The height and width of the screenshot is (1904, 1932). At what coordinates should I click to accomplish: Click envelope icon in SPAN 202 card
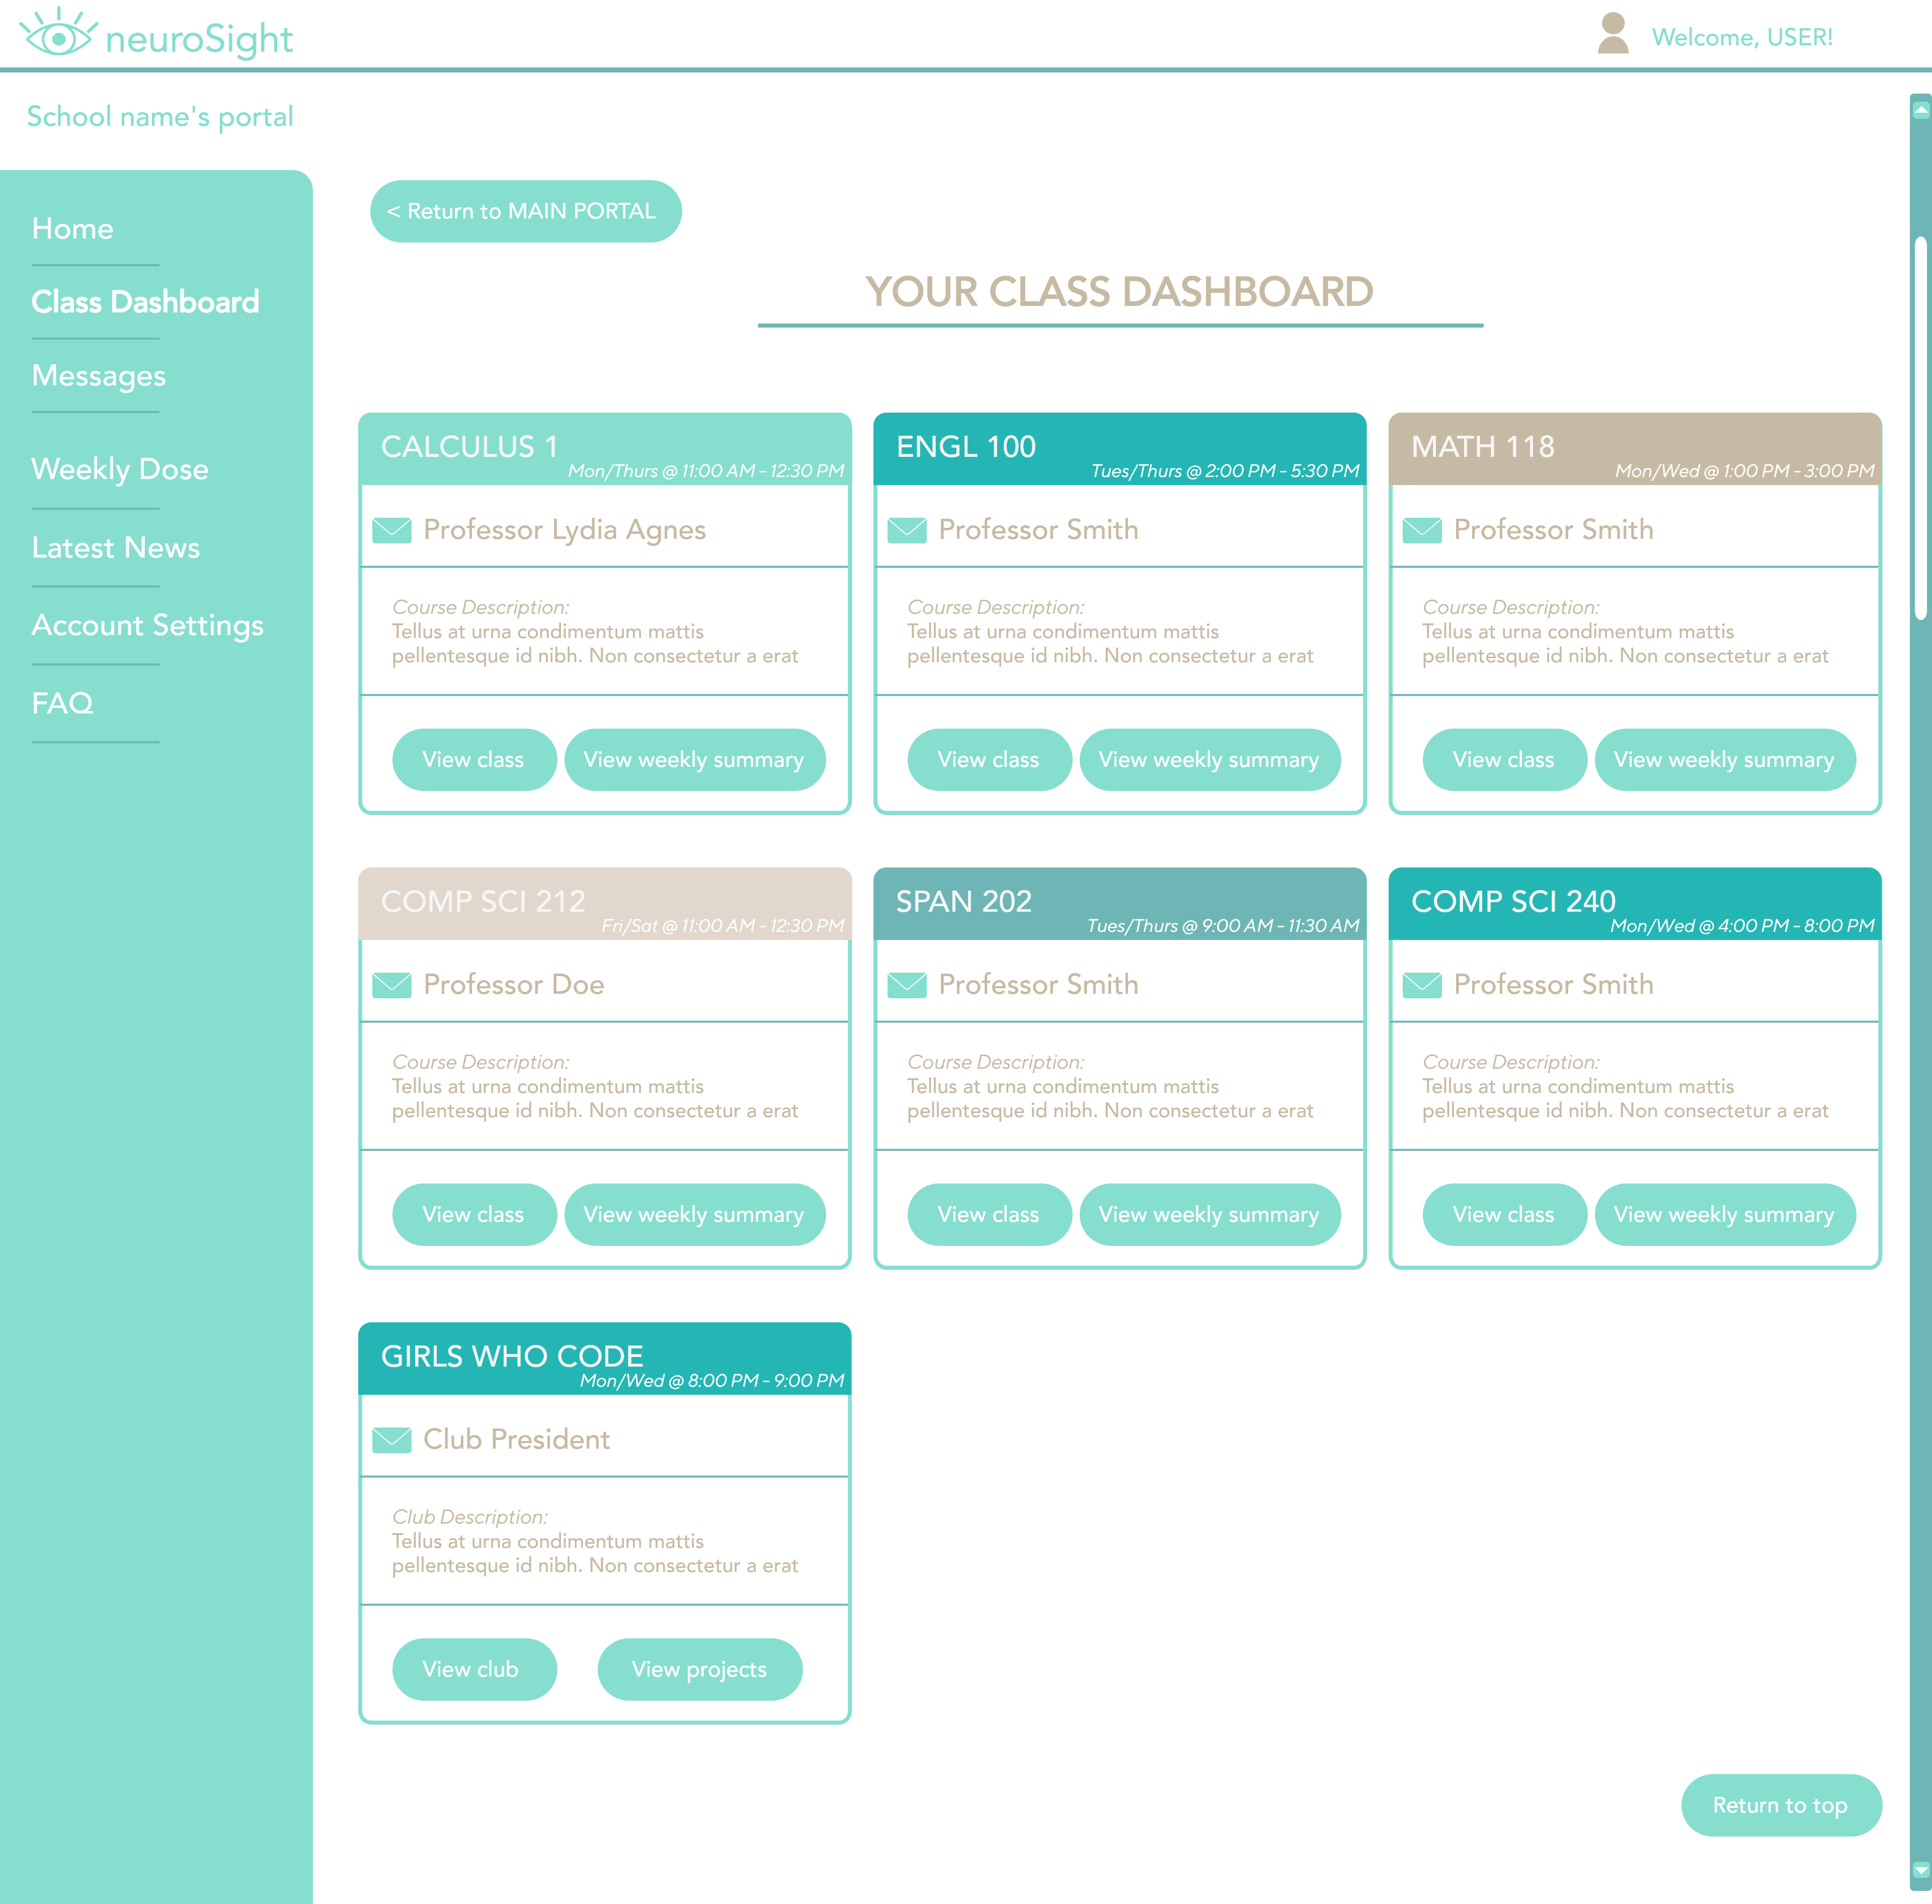click(x=906, y=985)
